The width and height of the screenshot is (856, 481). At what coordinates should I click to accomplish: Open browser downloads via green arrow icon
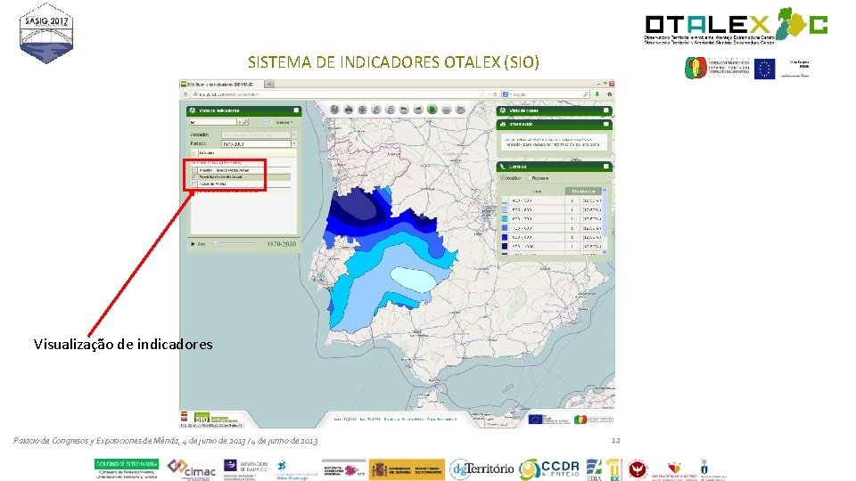click(597, 94)
